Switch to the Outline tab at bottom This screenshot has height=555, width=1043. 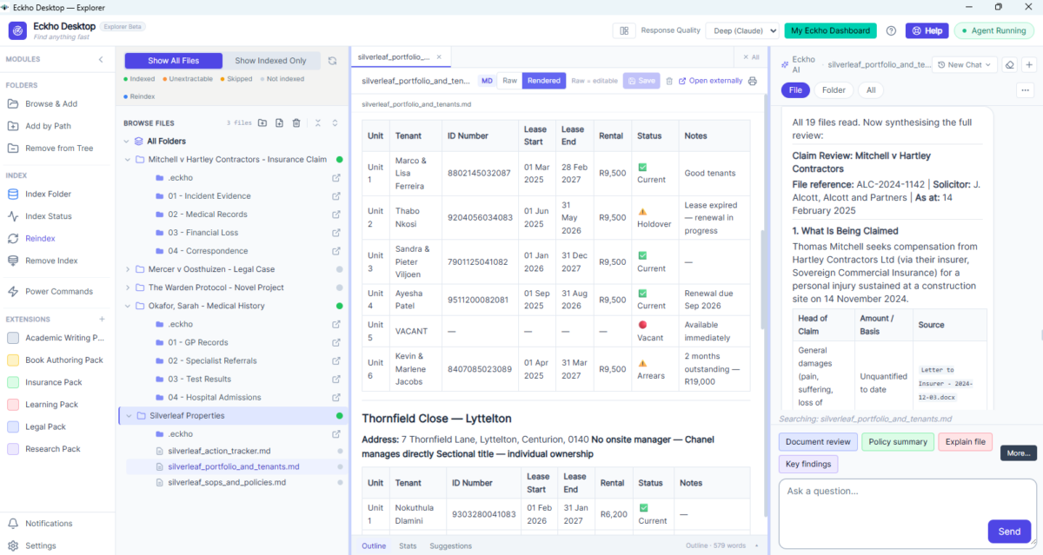click(x=374, y=546)
